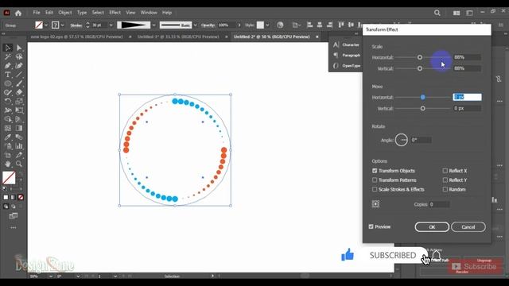509x286 pixels.
Task: Expand the stroke weight dropdown
Action: [x=111, y=25]
